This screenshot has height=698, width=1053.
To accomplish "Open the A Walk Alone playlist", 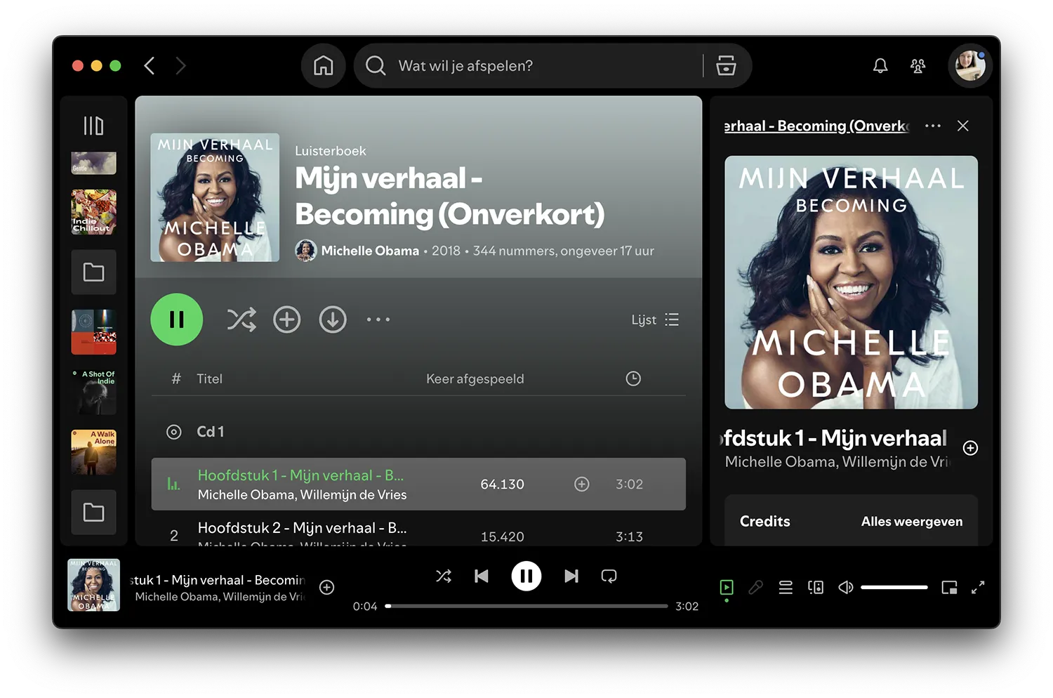I will (x=93, y=452).
